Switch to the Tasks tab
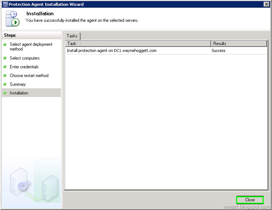This screenshot has width=272, height=210. (72, 36)
